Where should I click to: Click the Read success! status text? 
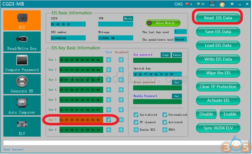coord(14,149)
